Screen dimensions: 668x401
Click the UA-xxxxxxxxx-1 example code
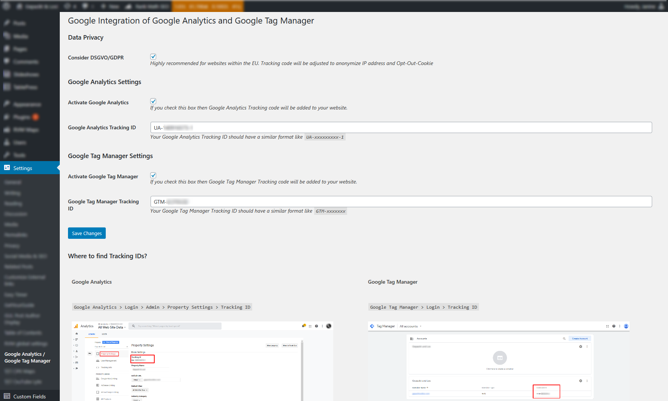pyautogui.click(x=325, y=137)
